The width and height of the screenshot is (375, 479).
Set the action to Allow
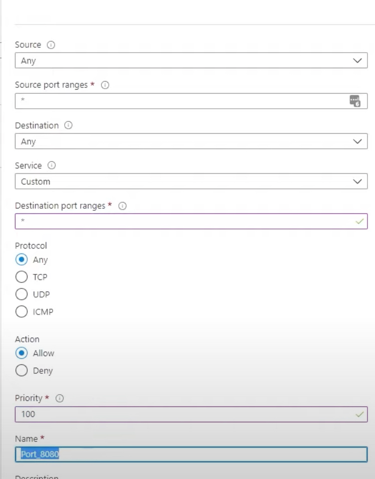[22, 353]
